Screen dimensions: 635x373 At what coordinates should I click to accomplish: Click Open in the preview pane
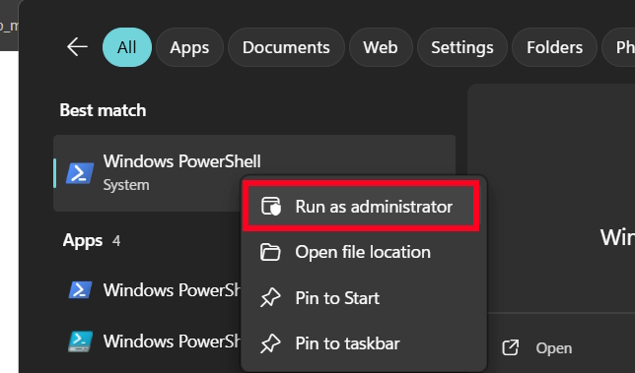click(553, 348)
